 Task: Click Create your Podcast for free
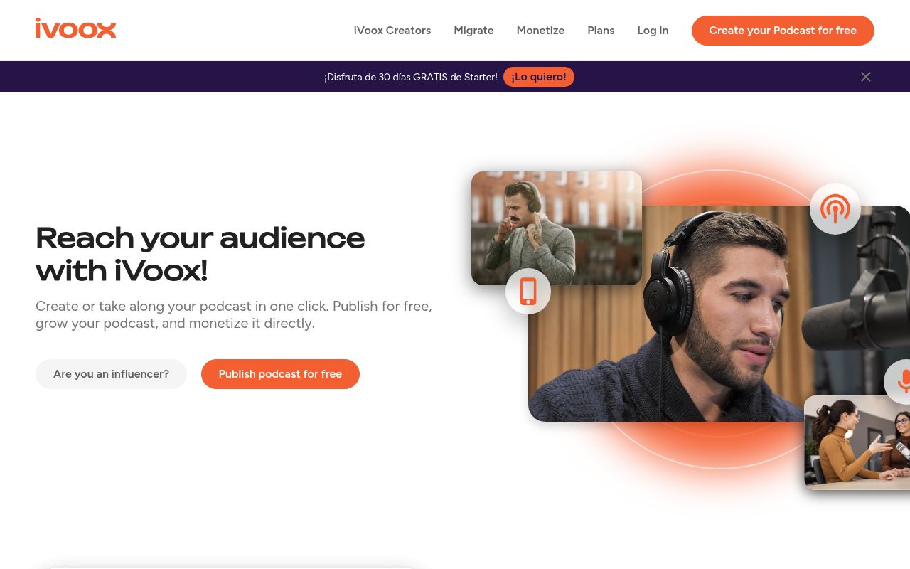pyautogui.click(x=783, y=31)
